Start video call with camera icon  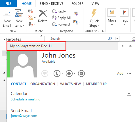pyautogui.click(x=69, y=73)
